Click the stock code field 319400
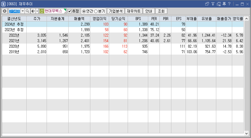The height and width of the screenshot is (138, 251). 14,11
